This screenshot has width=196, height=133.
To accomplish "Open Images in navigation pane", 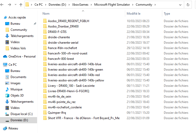I will pos(15,83).
